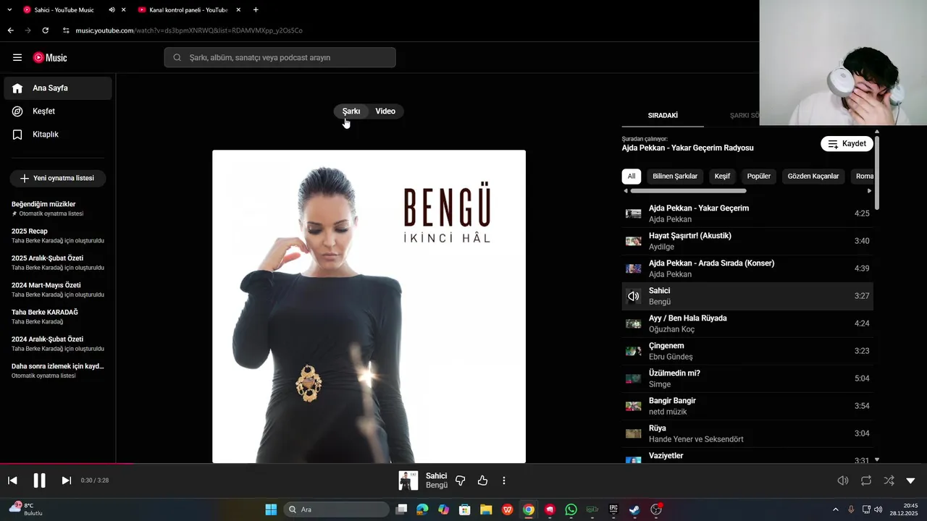The width and height of the screenshot is (927, 521).
Task: Toggle shuffle mode
Action: coord(889,480)
